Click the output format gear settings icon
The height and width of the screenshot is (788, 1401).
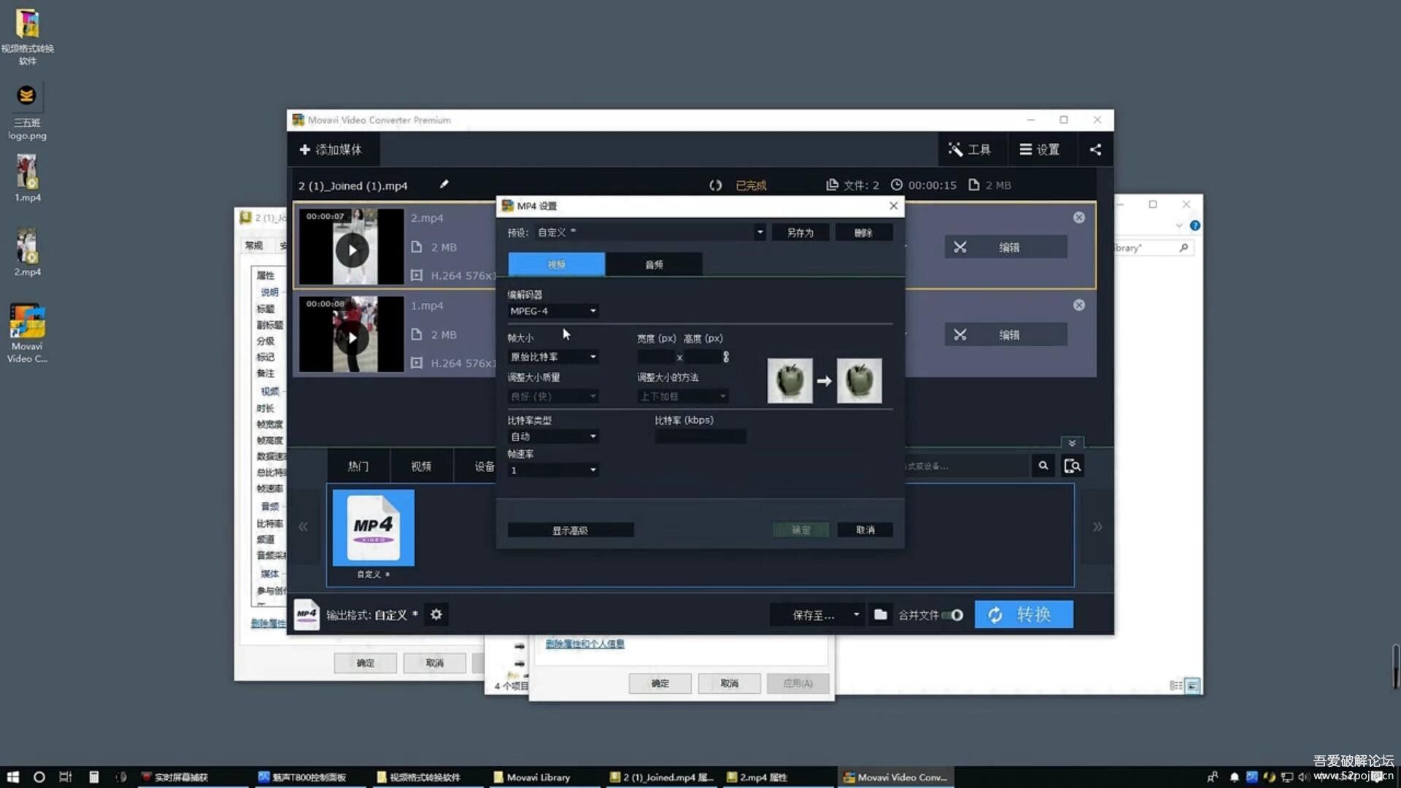pos(436,614)
